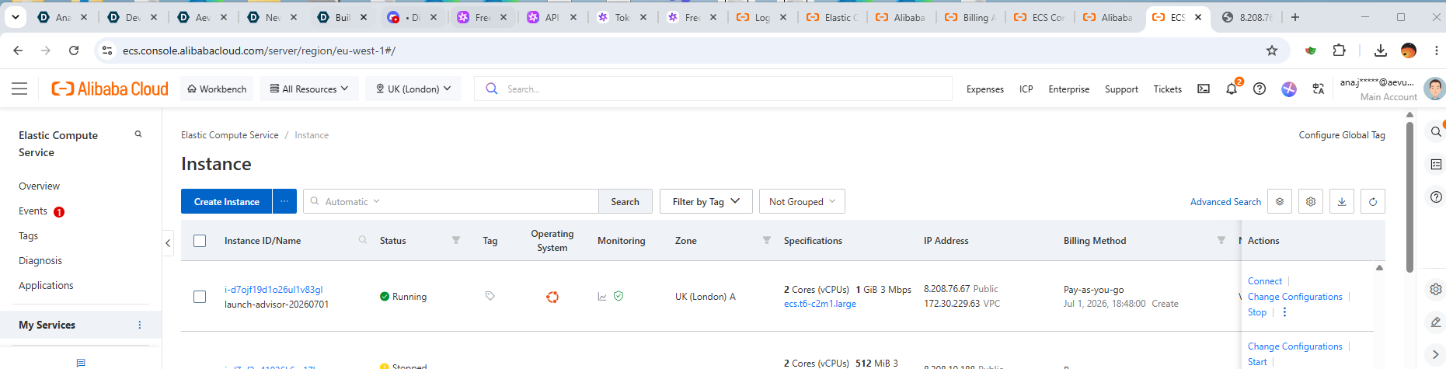Click the top console search box

(x=713, y=89)
